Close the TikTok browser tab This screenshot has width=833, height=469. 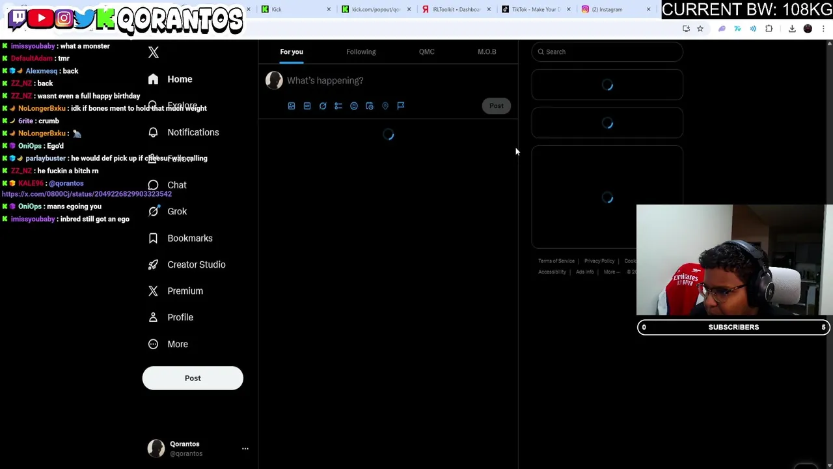click(569, 9)
